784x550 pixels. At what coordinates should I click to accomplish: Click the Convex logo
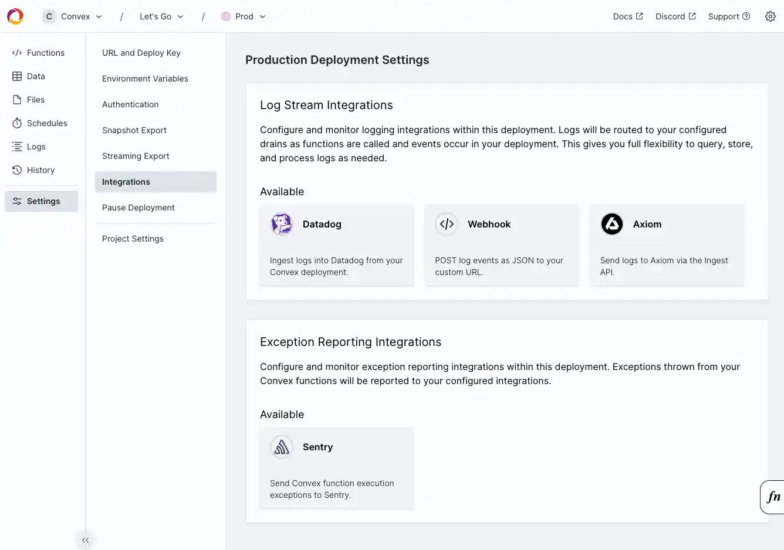15,16
